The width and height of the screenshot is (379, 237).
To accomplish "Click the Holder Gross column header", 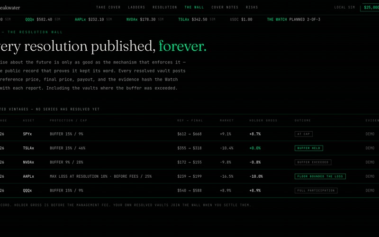I will pos(263,120).
